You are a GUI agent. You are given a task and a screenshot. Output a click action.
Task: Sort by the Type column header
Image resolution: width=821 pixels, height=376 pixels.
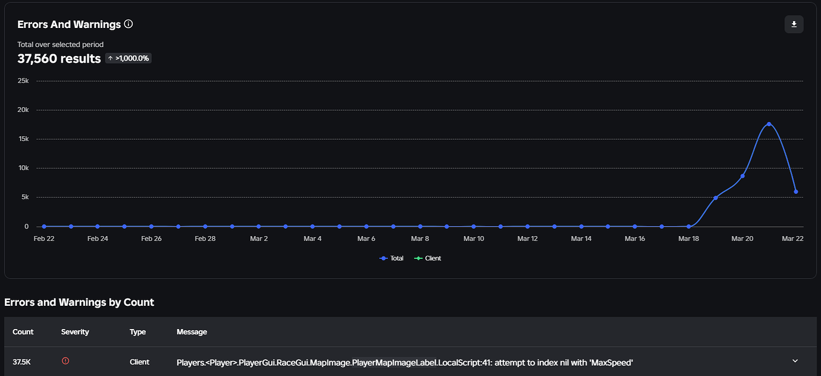click(x=137, y=332)
